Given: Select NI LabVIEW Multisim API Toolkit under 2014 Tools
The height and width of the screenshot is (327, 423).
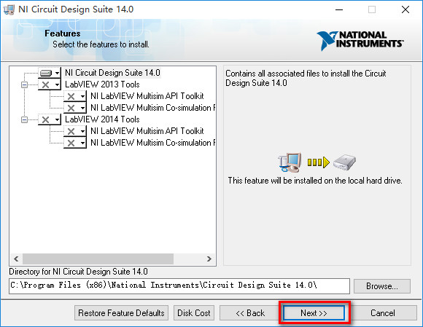Looking at the screenshot, I should pyautogui.click(x=147, y=131).
